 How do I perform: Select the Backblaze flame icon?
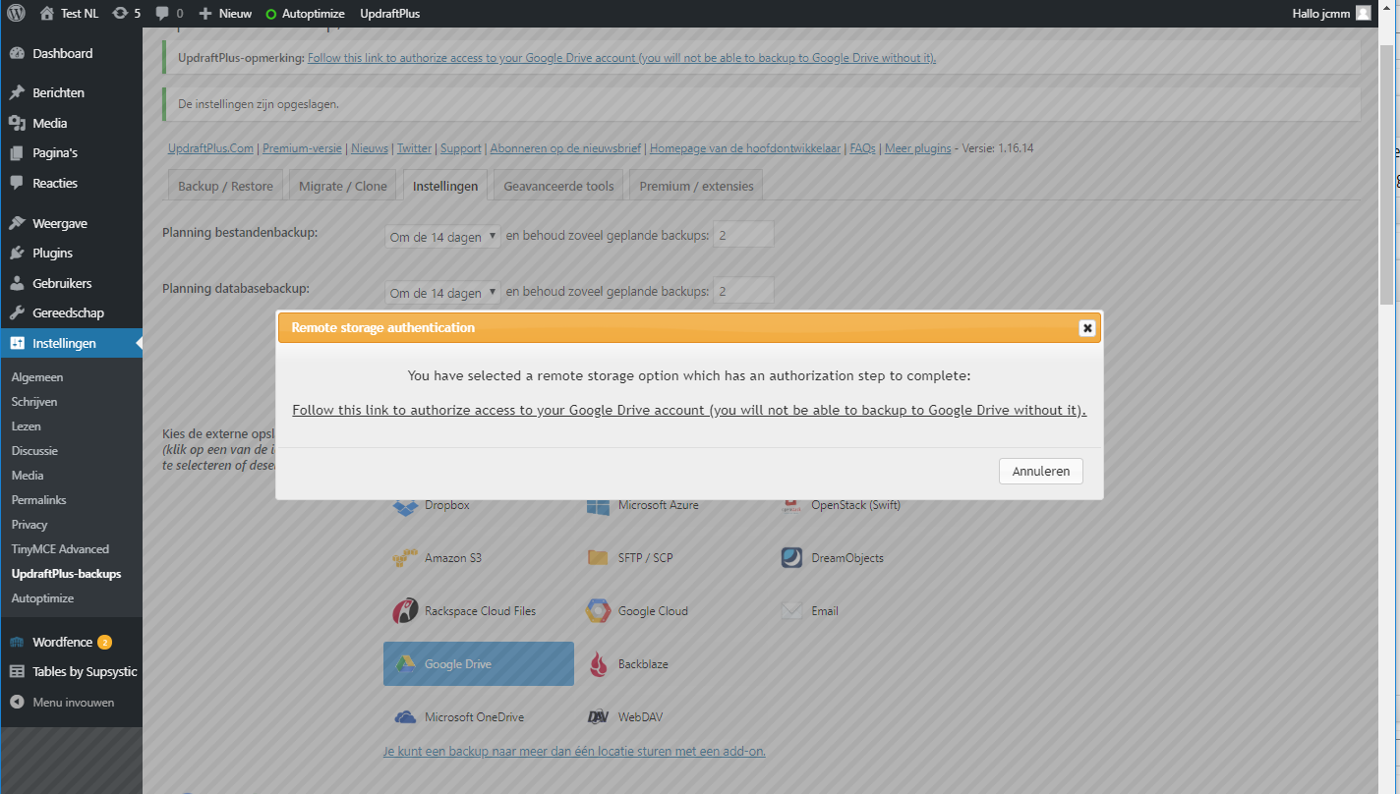pyautogui.click(x=598, y=664)
